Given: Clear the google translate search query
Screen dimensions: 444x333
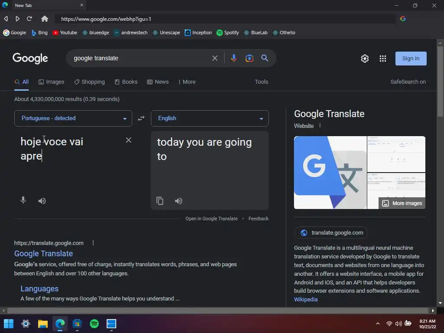Looking at the screenshot, I should click(x=215, y=58).
